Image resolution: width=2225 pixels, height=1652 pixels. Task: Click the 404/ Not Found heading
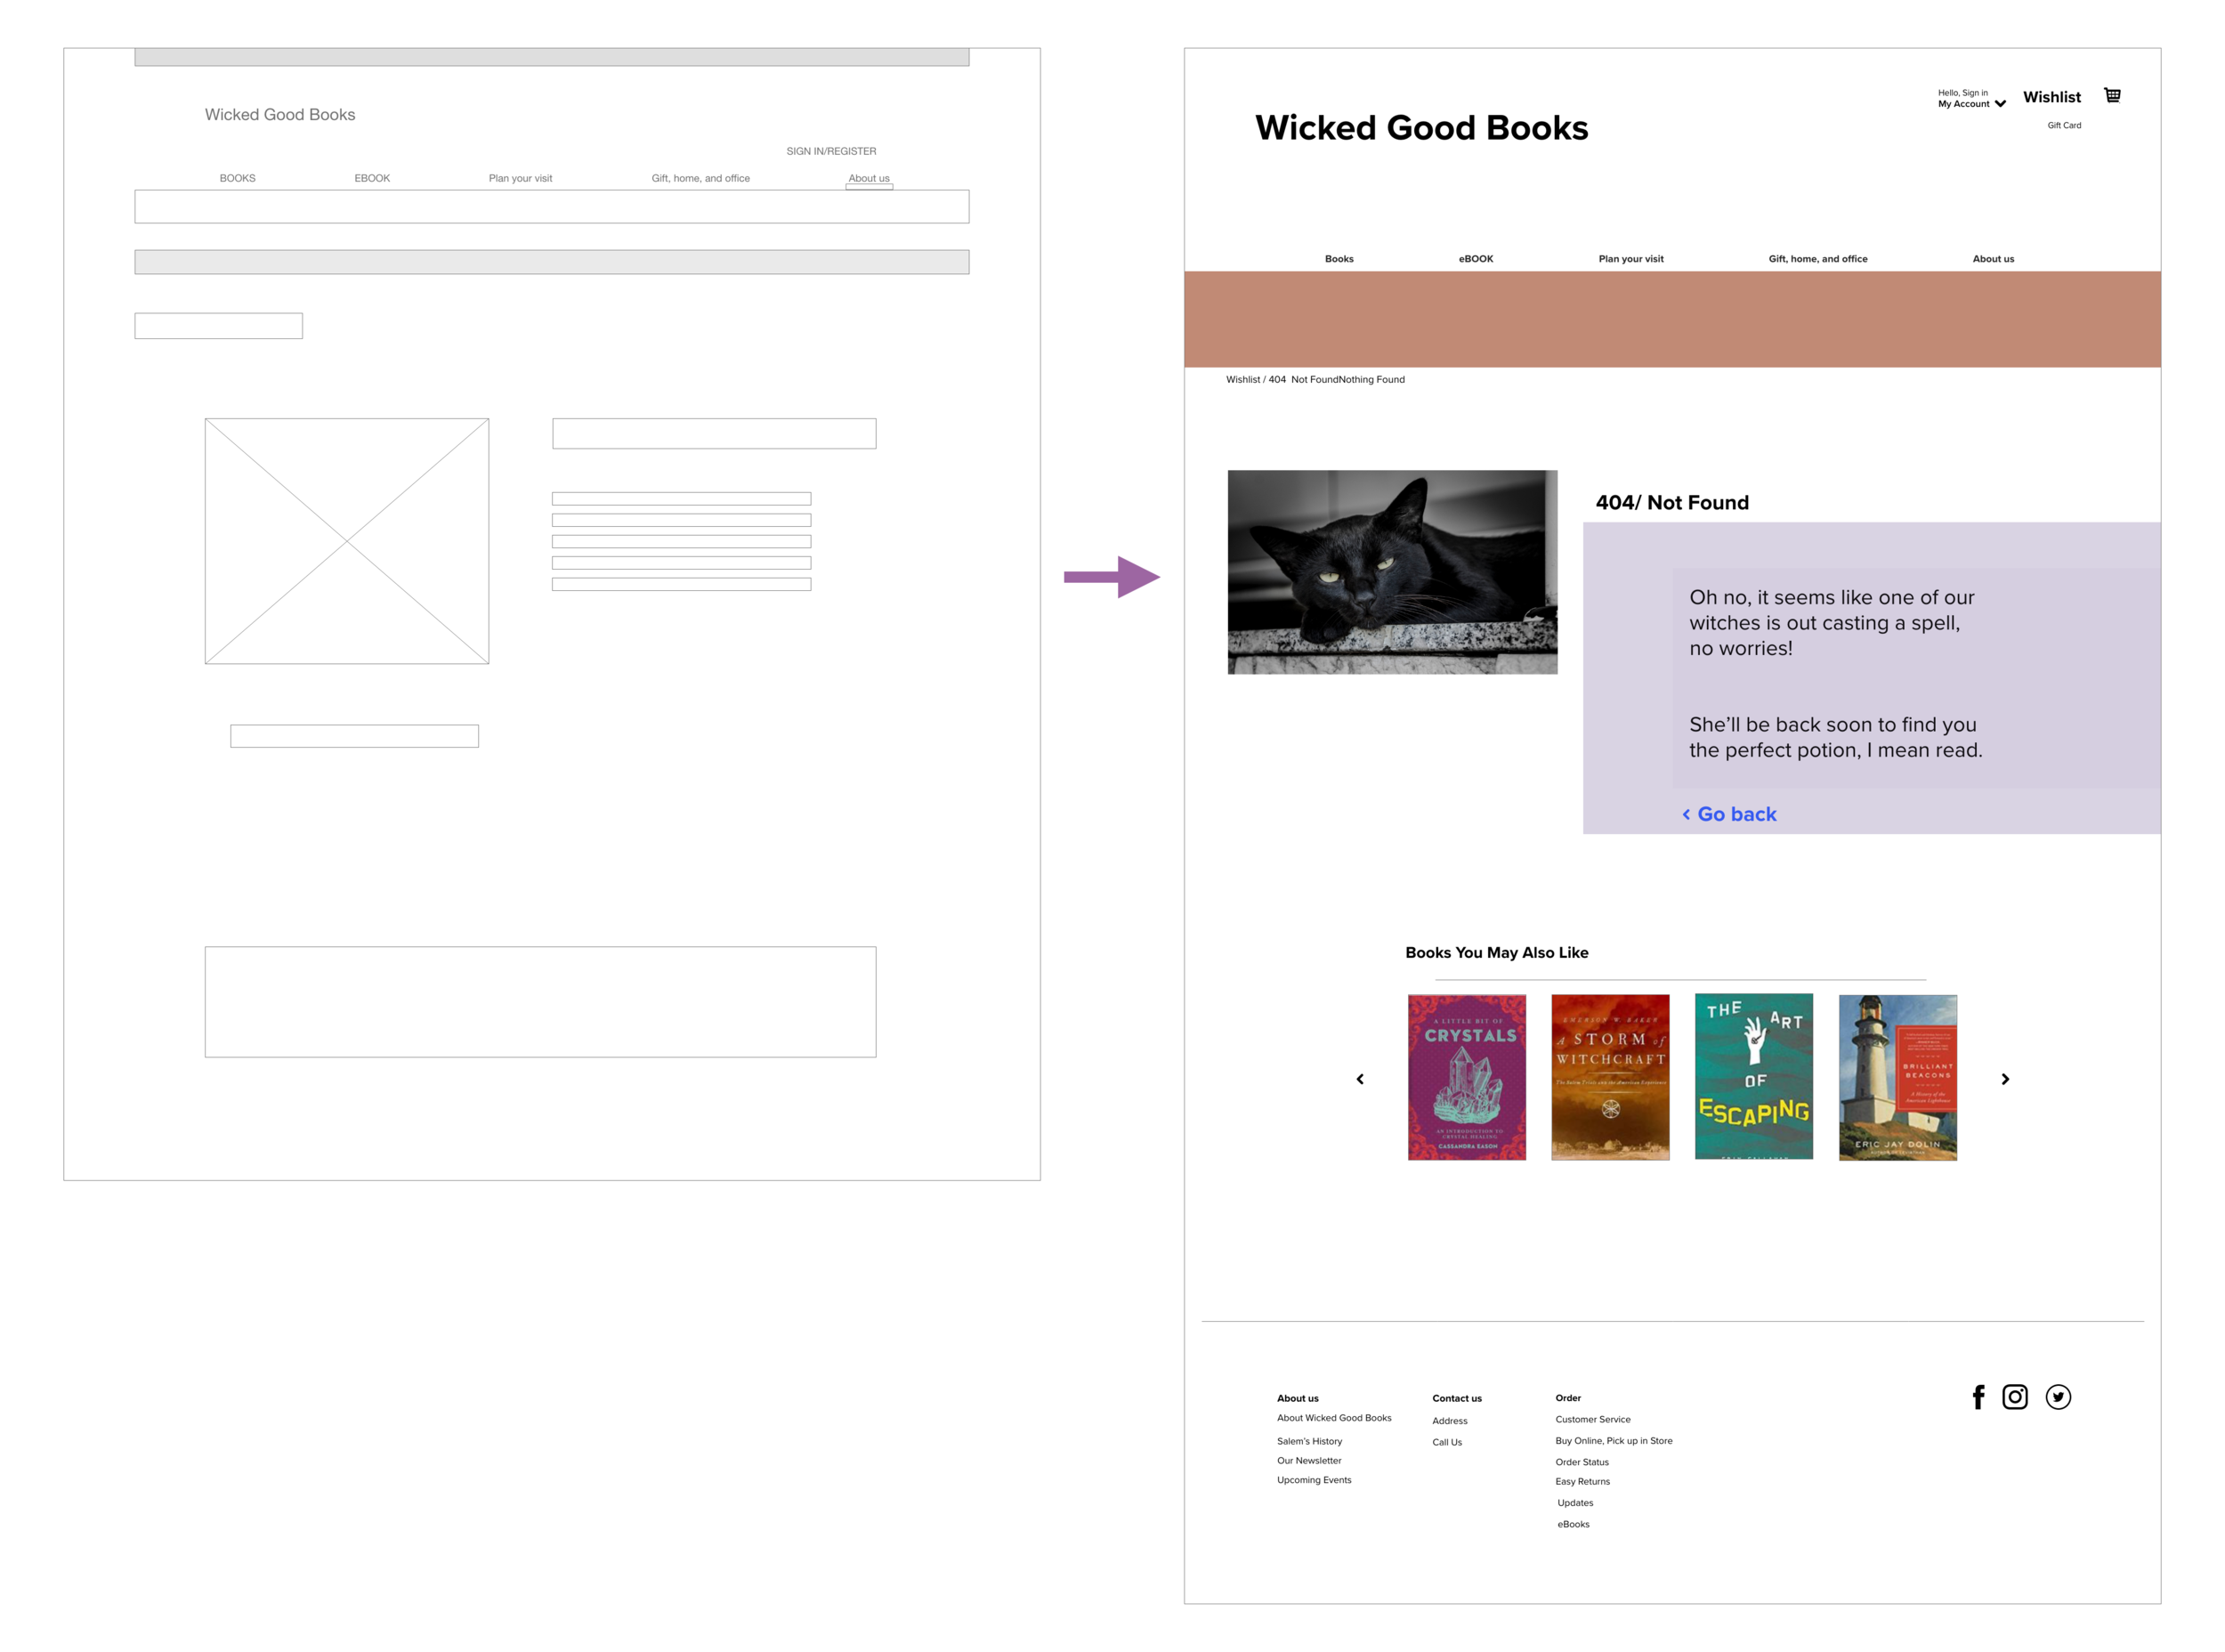pos(1671,503)
